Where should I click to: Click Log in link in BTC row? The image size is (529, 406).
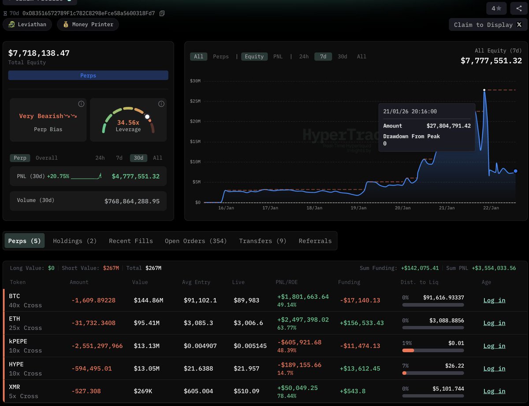pyautogui.click(x=494, y=300)
